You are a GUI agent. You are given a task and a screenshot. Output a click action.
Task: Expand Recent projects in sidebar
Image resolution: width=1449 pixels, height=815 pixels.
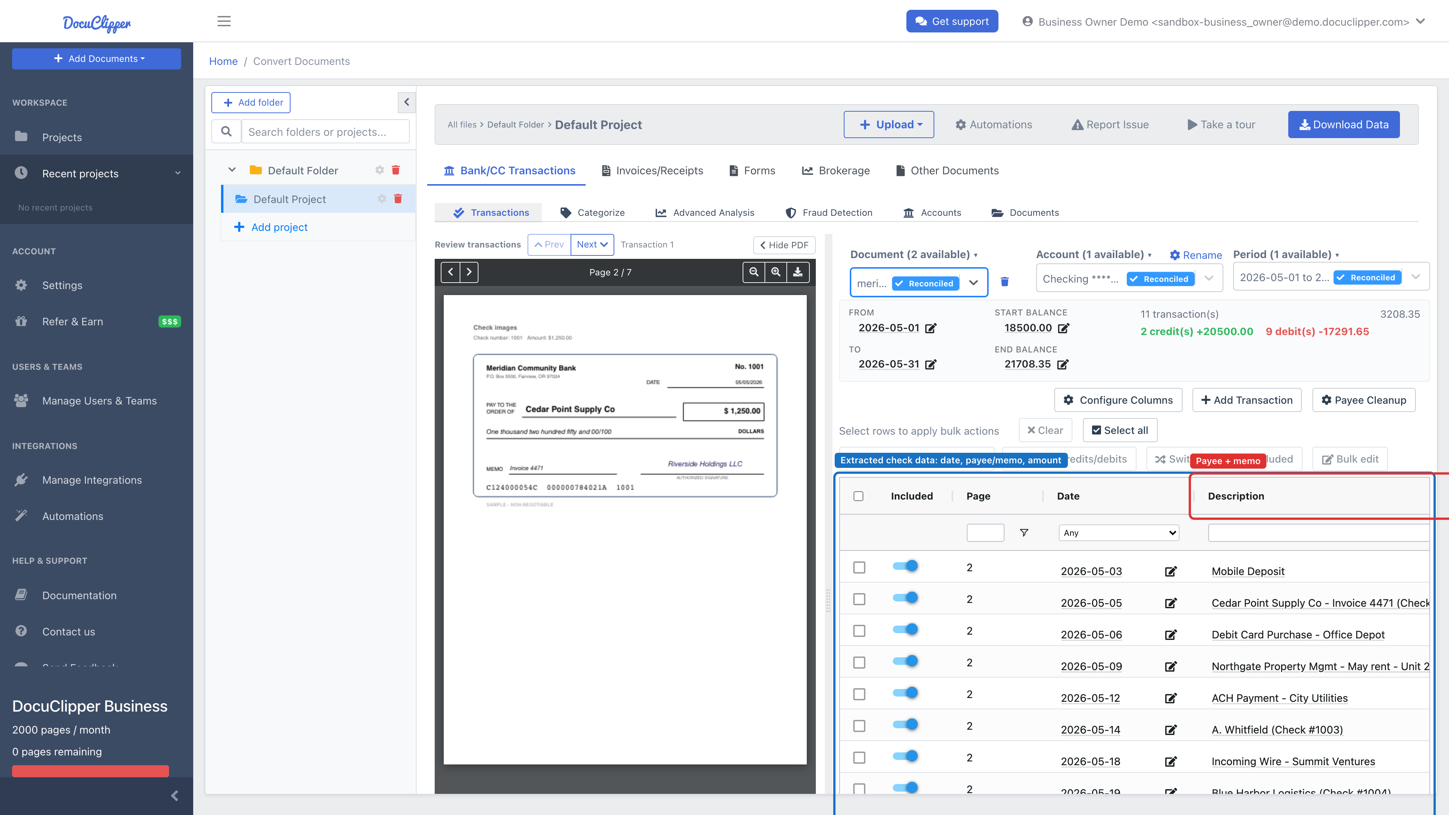pyautogui.click(x=97, y=173)
